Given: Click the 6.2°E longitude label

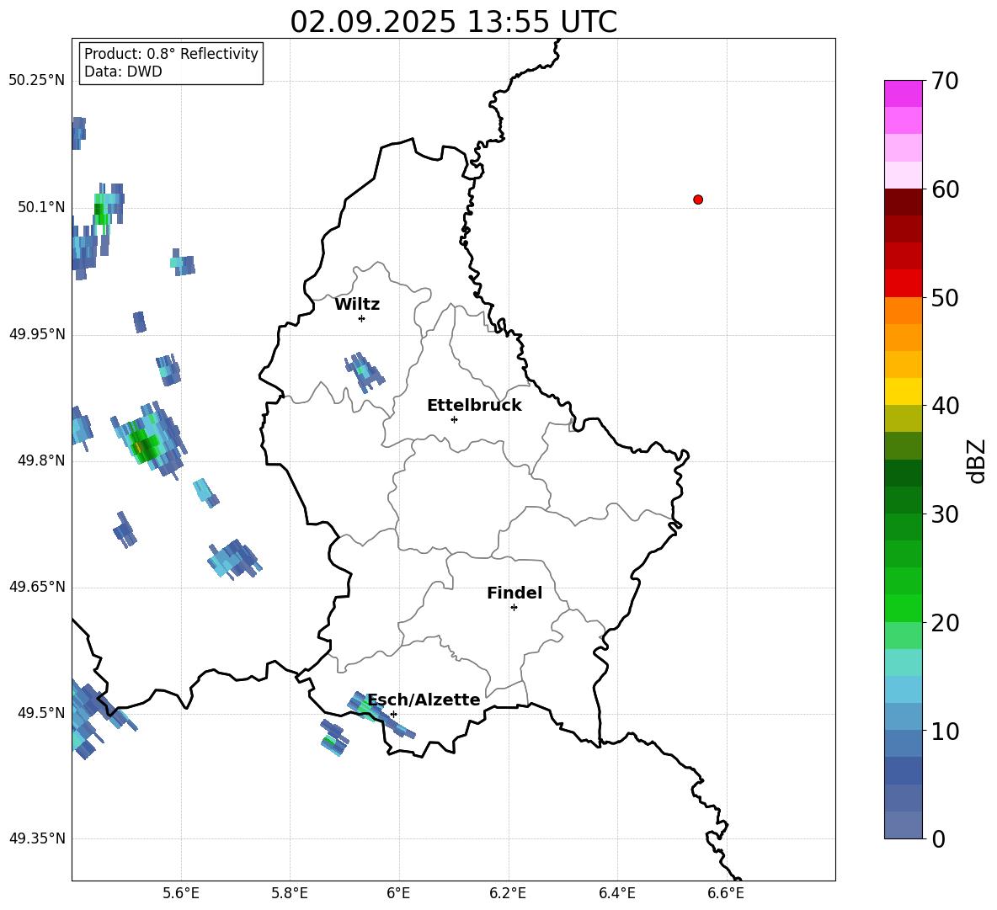Looking at the screenshot, I should point(508,893).
